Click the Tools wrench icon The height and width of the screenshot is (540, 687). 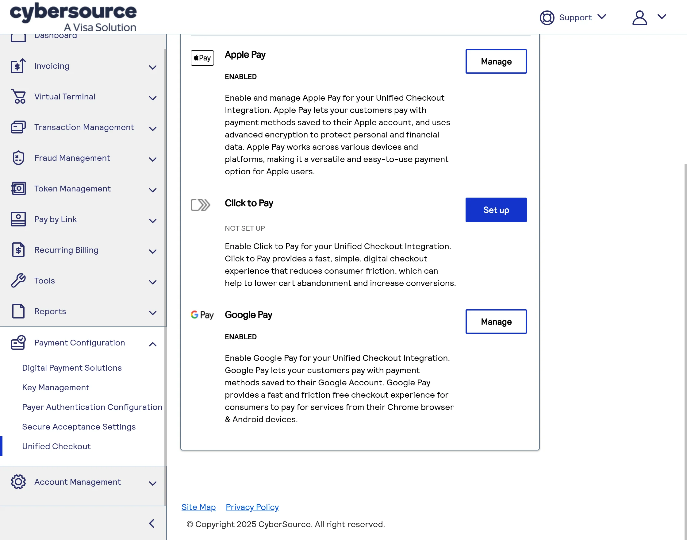pyautogui.click(x=18, y=280)
